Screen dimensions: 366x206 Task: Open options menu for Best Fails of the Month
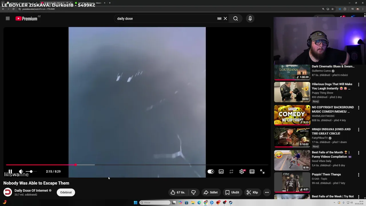click(359, 153)
